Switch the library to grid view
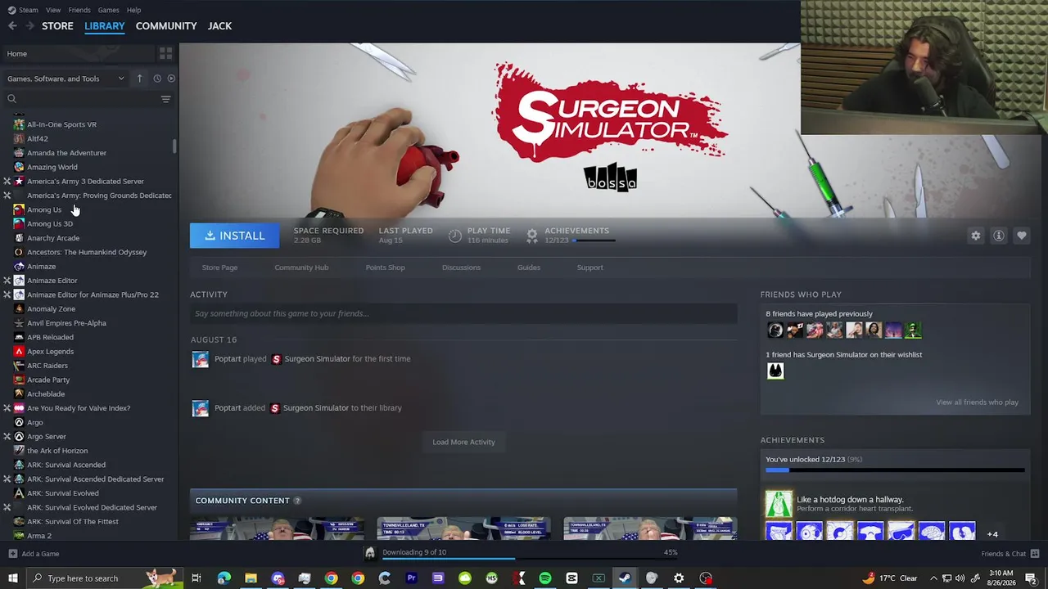Image resolution: width=1048 pixels, height=589 pixels. click(165, 54)
